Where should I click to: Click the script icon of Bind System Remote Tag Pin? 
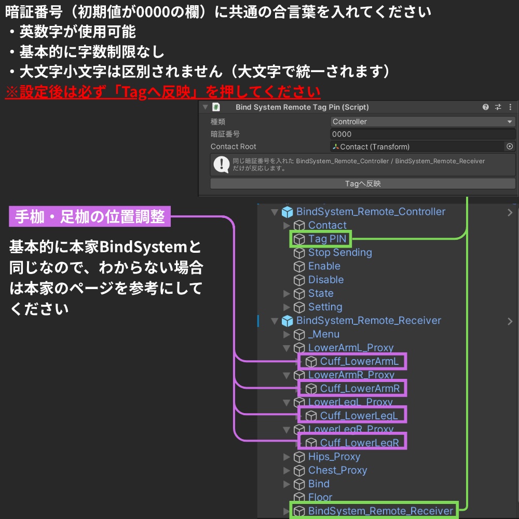[x=216, y=107]
